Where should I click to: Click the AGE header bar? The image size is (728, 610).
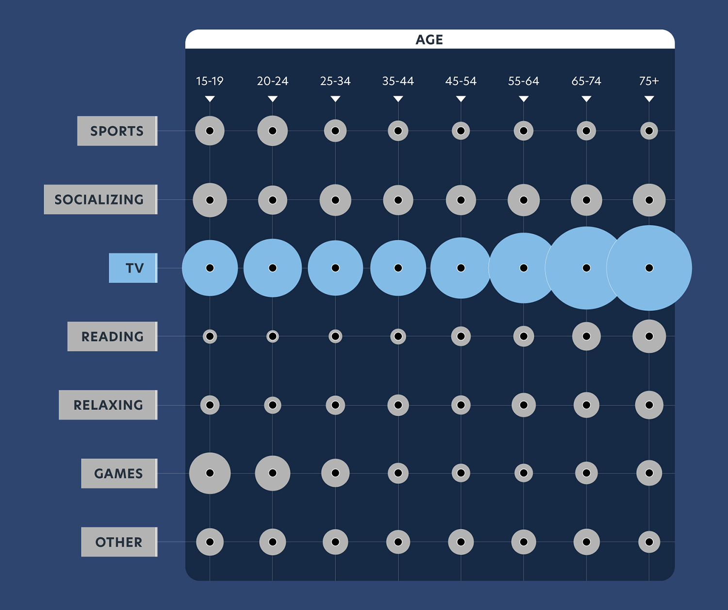430,39
